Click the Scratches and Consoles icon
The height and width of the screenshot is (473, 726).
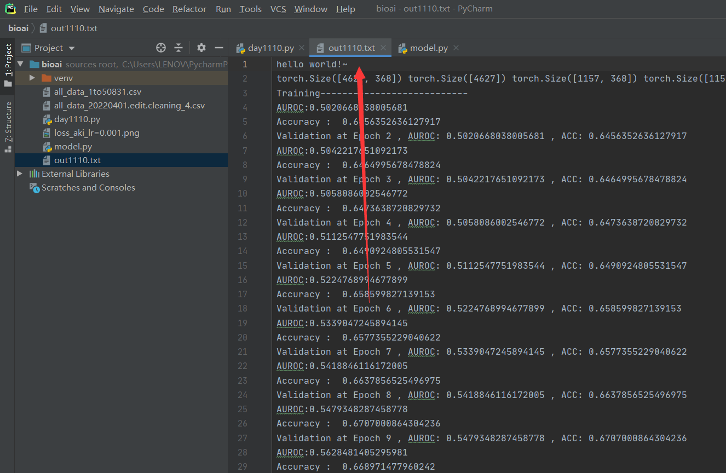(x=34, y=187)
